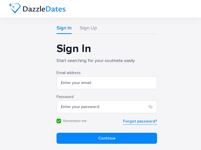Show the hidden password using the eye toggle
Viewport: 201px width, 150px height.
tap(150, 107)
